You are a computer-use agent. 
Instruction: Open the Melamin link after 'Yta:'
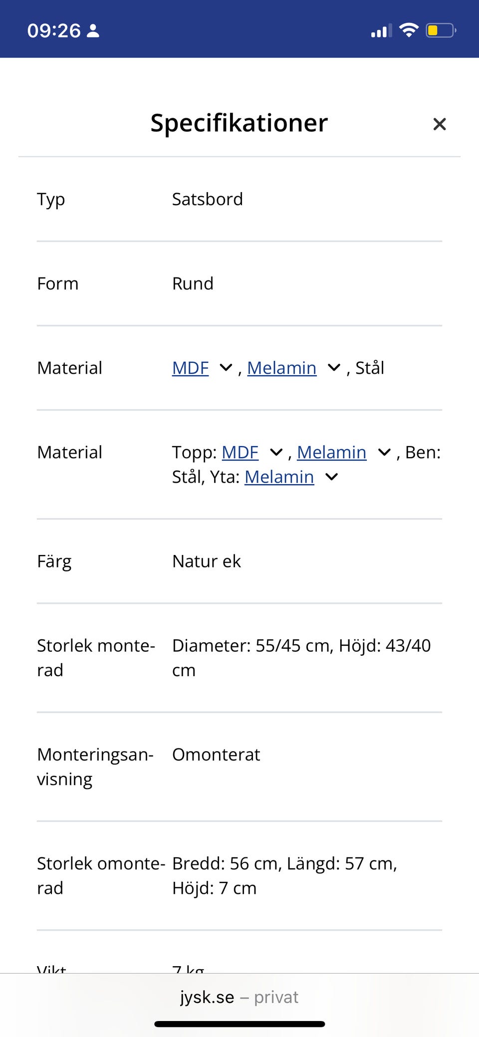279,477
